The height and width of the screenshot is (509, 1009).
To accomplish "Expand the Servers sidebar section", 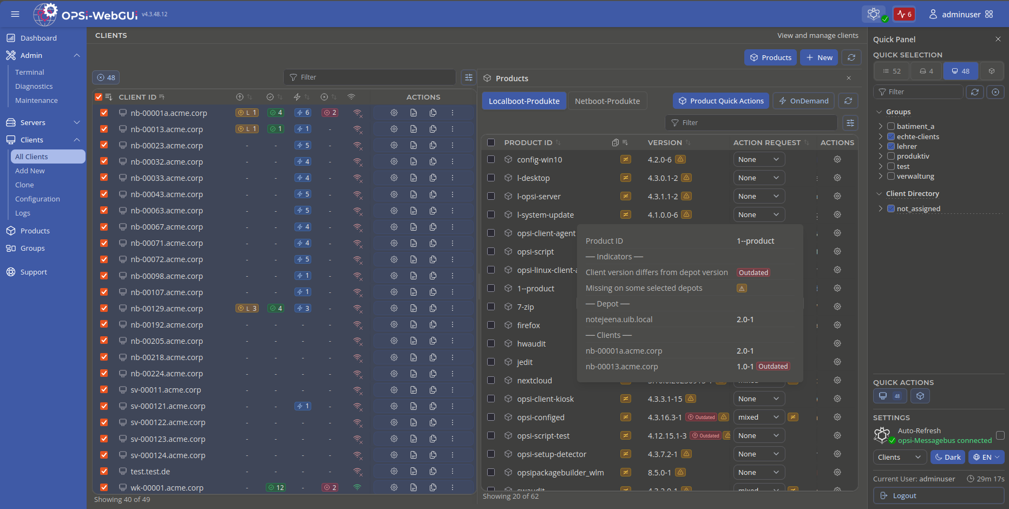I will (77, 122).
